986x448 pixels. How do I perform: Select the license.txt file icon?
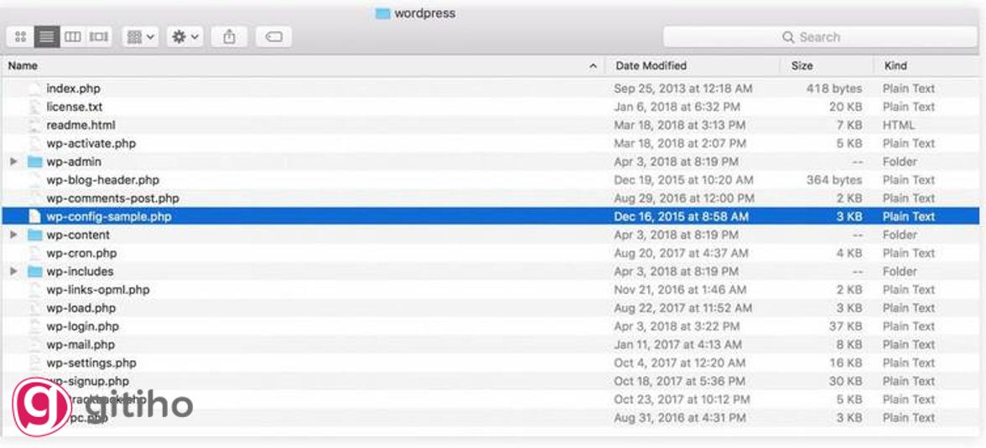(34, 107)
